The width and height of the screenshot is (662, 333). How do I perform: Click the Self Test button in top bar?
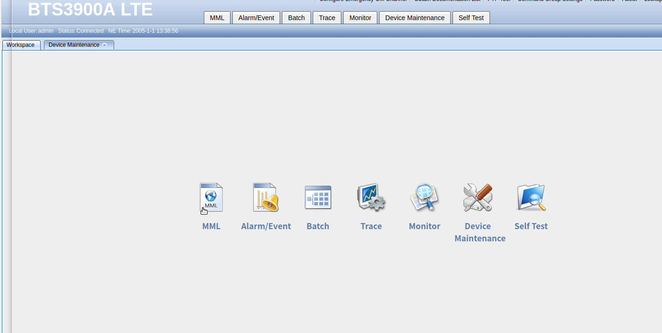click(471, 18)
